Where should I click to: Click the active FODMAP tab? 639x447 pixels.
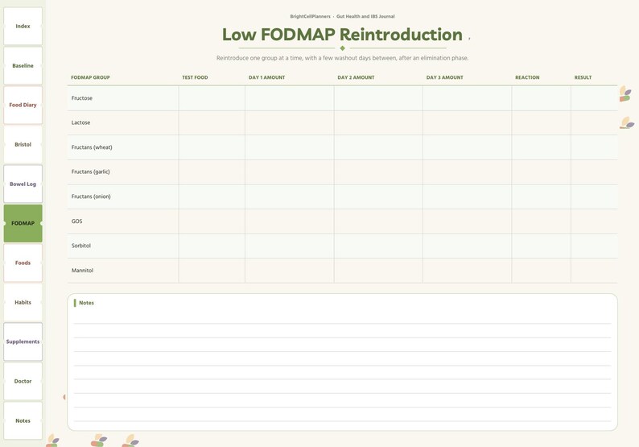point(23,223)
